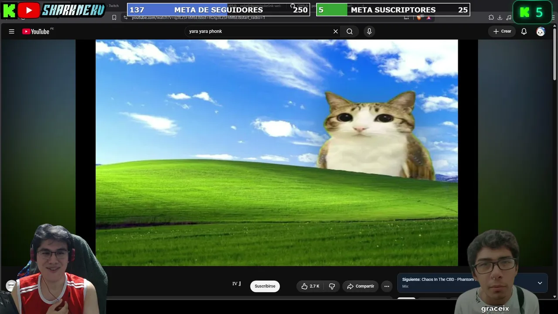This screenshot has width=558, height=314.
Task: Like the video showing 2.7 K
Action: point(310,286)
